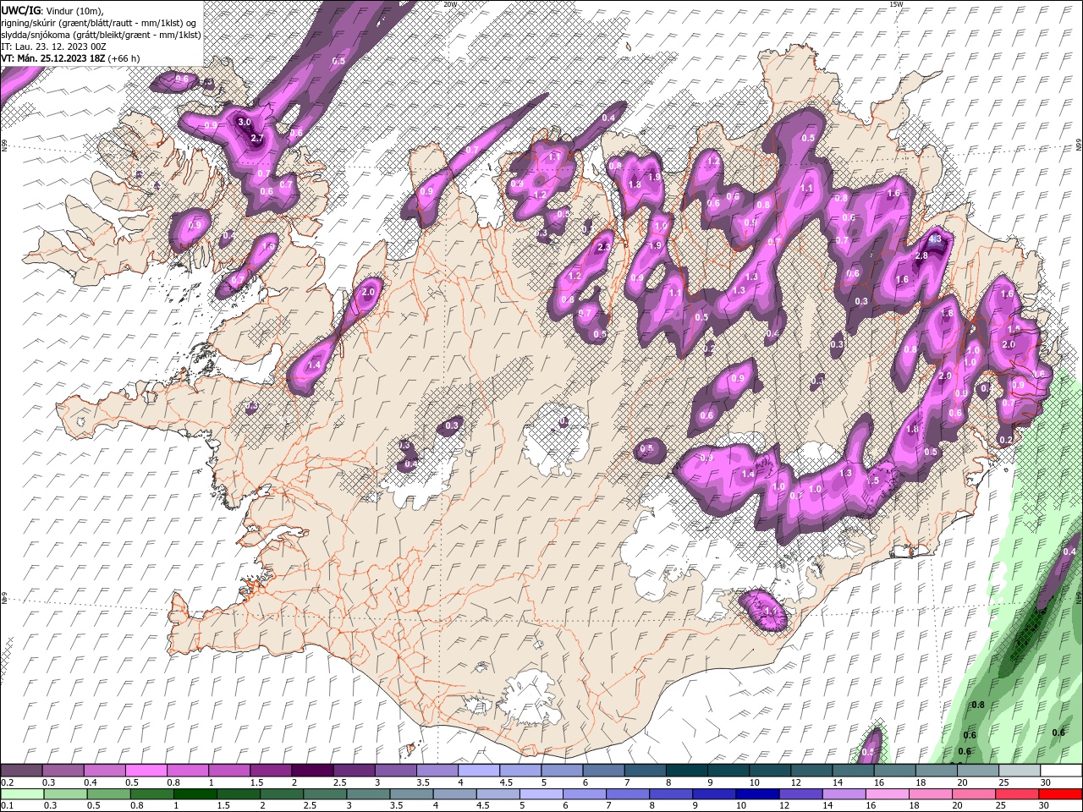Viewport: 1083px width, 812px height.
Task: Click the darkest green 1–1.5 rain legend swatch
Action: [197, 794]
